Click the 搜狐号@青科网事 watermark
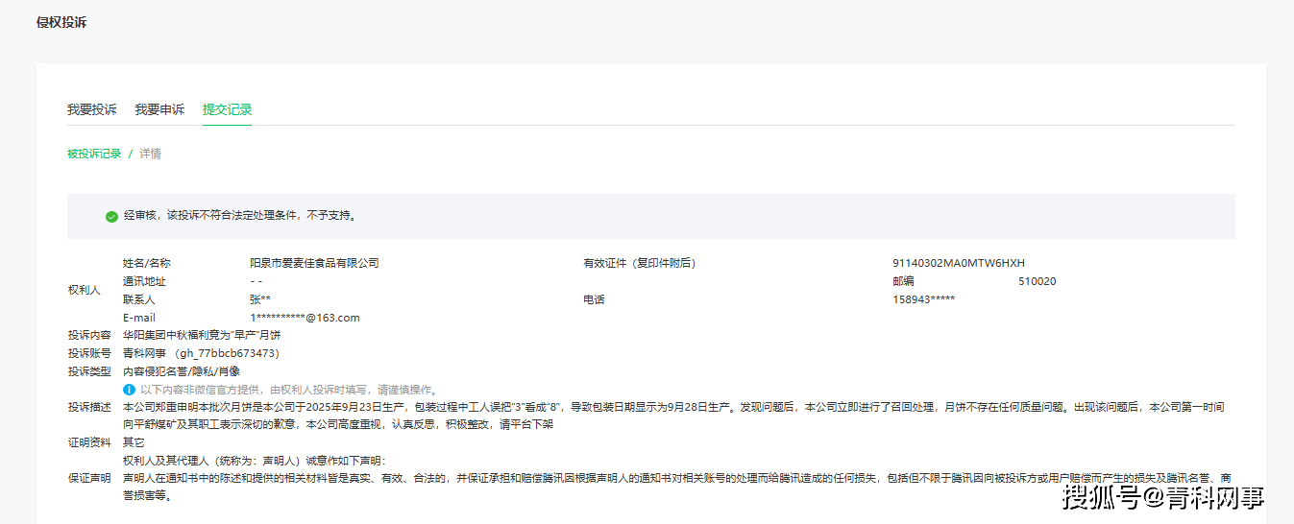 [1162, 498]
